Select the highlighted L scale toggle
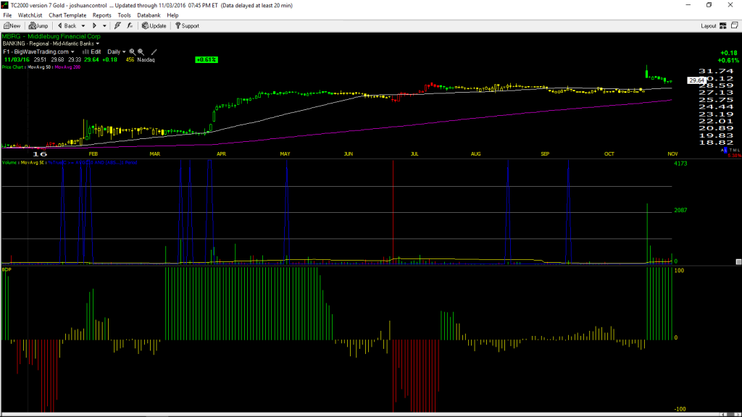The height and width of the screenshot is (417, 742). 726,151
